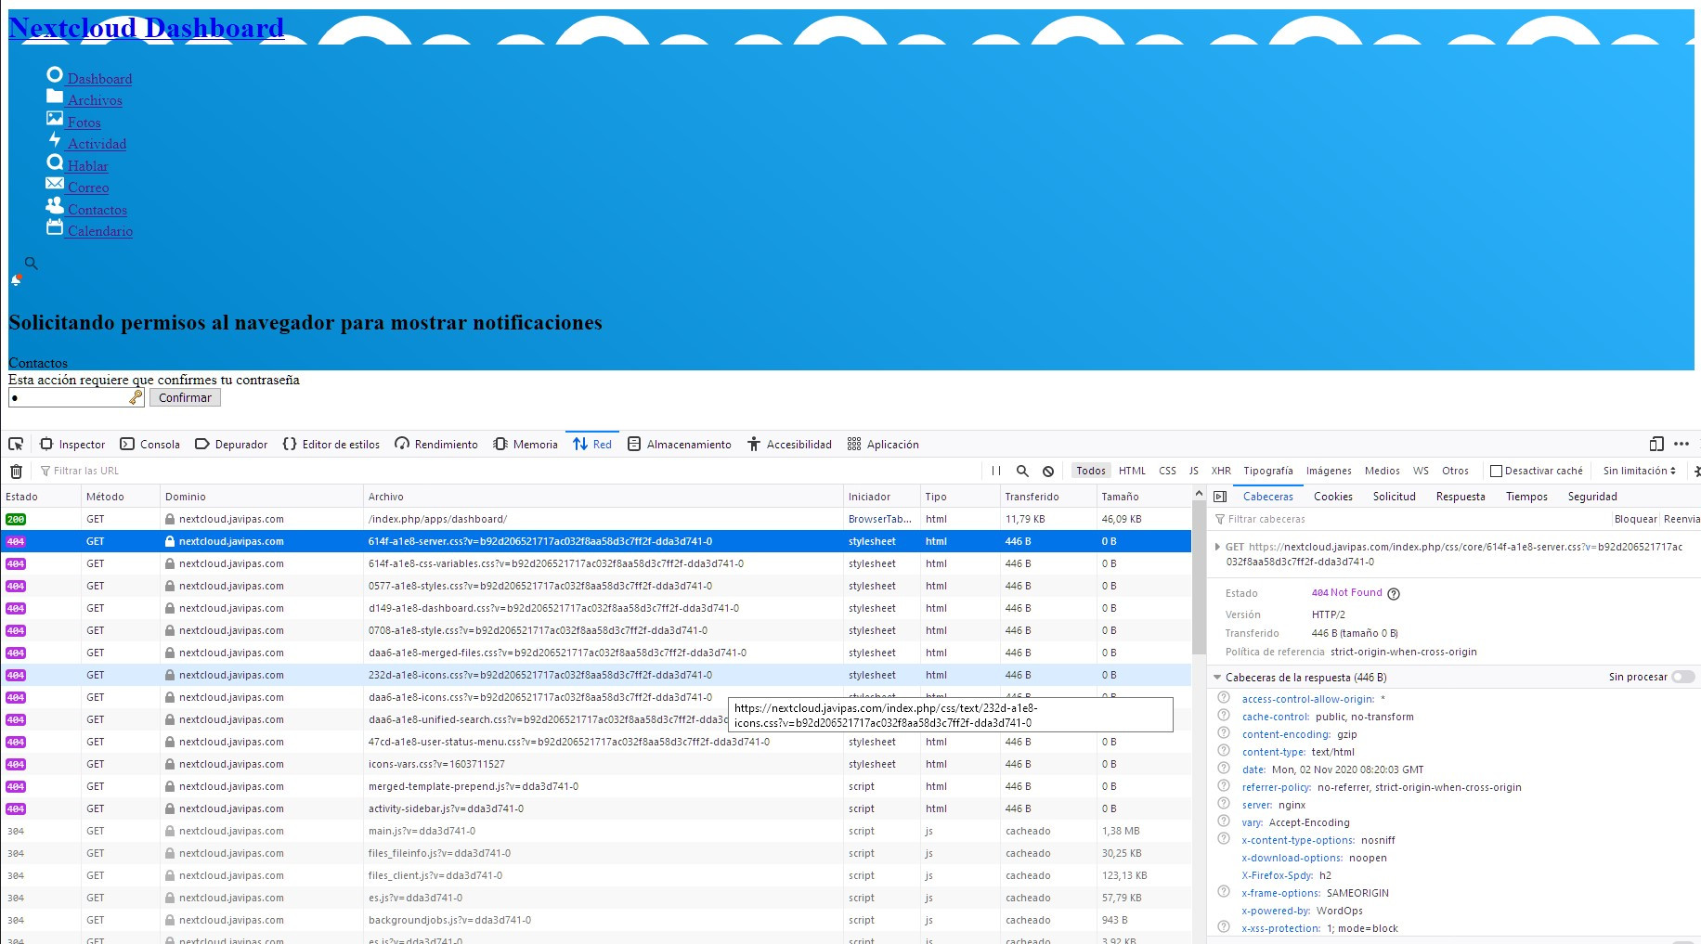1701x944 pixels.
Task: Enable the Desactivar caché checkbox
Action: tap(1496, 472)
